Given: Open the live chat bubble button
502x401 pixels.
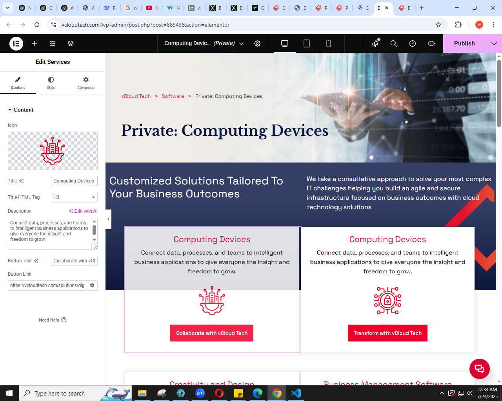Looking at the screenshot, I should point(480,369).
